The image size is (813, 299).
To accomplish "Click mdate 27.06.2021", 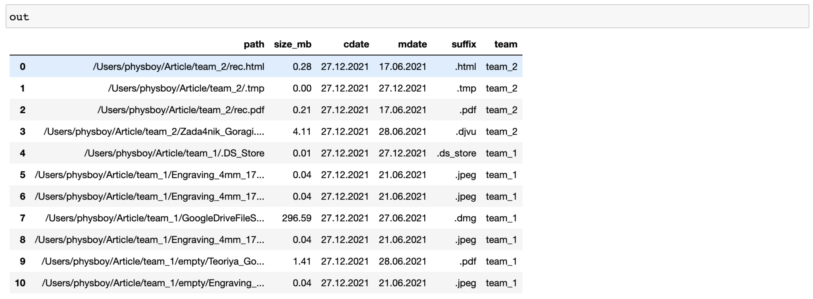I will point(402,218).
